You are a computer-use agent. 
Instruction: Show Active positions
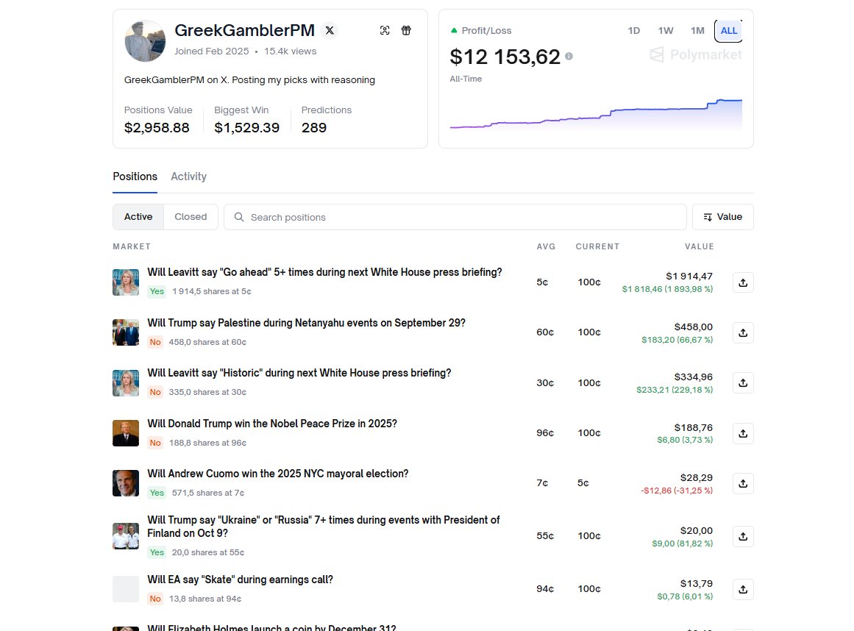pyautogui.click(x=138, y=217)
